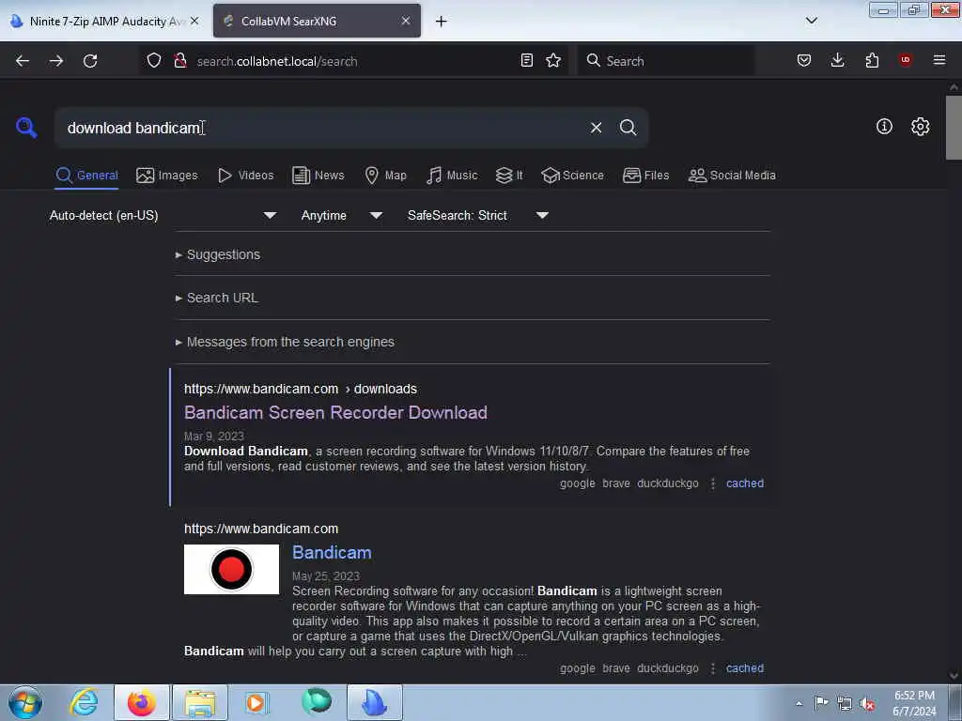Go back with the browser back arrow
This screenshot has width=962, height=721.
click(x=23, y=61)
